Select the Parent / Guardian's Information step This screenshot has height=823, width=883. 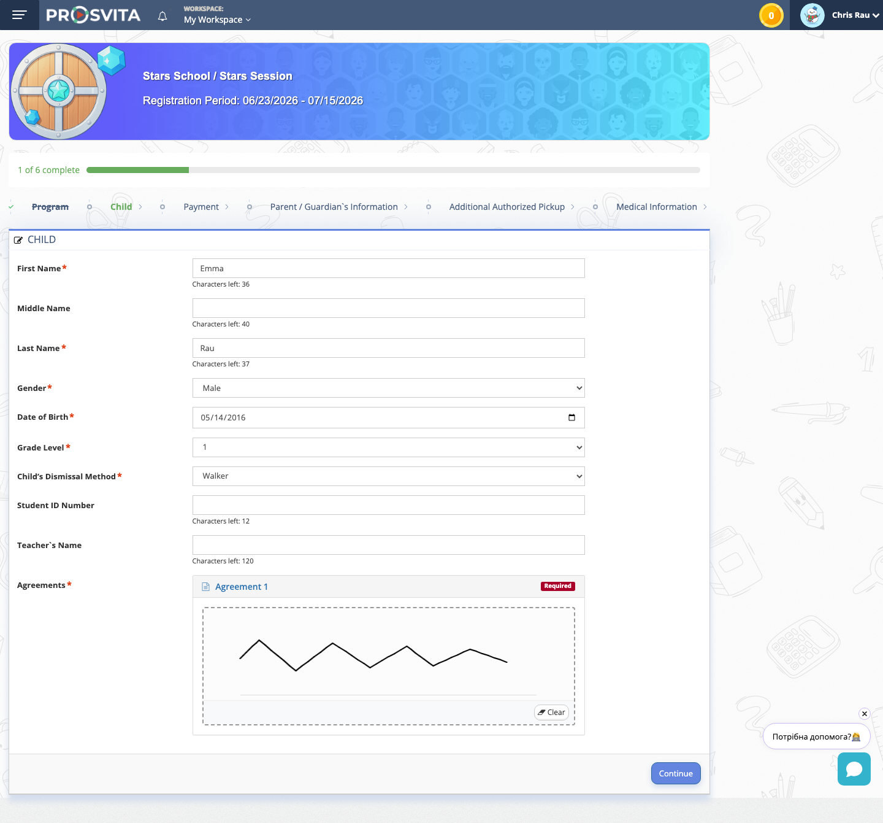coord(334,207)
